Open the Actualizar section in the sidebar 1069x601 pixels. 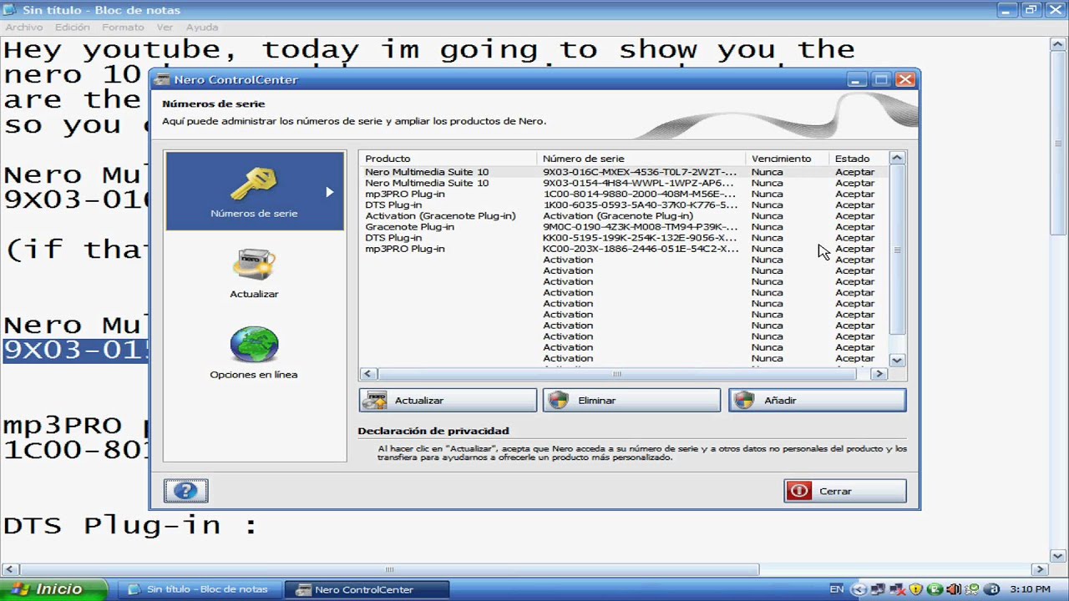[x=254, y=265]
